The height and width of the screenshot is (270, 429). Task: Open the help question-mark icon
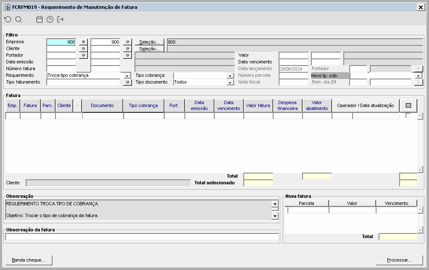[50, 19]
